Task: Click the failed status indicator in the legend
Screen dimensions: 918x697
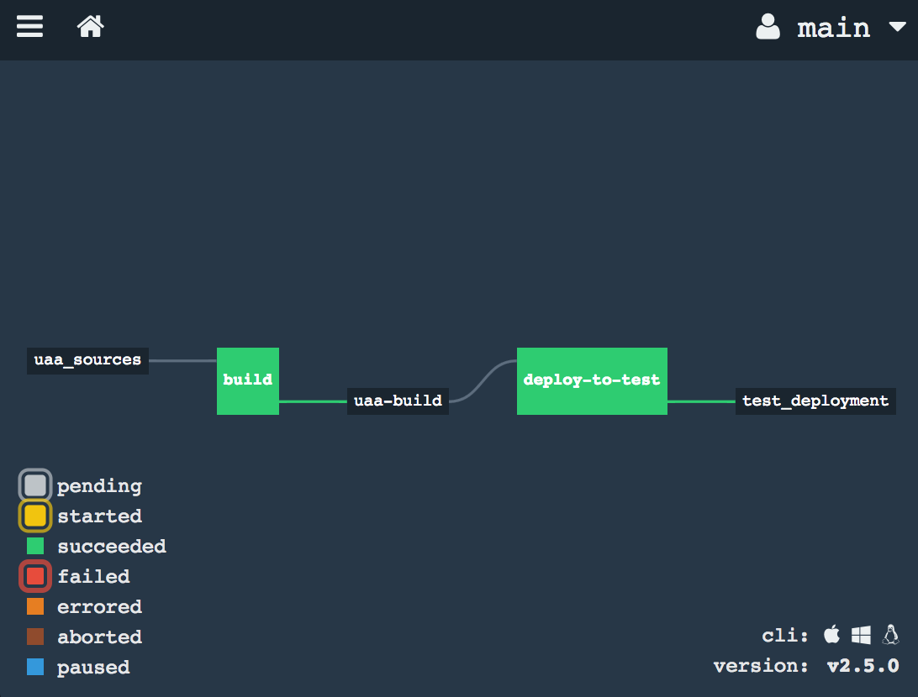Action: 34,576
